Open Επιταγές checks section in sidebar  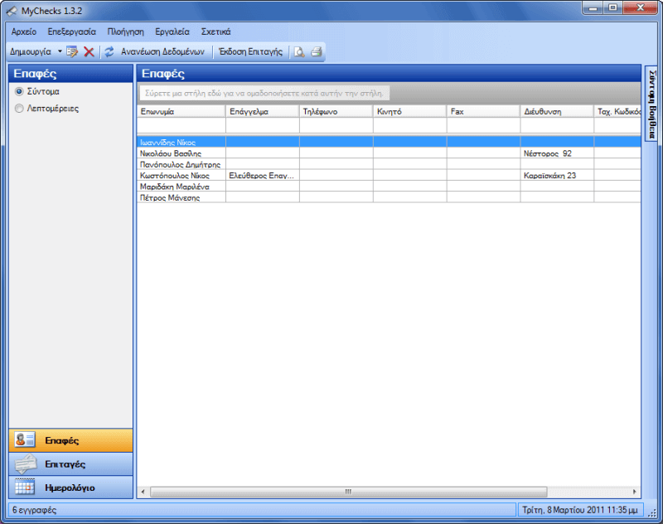(70, 464)
